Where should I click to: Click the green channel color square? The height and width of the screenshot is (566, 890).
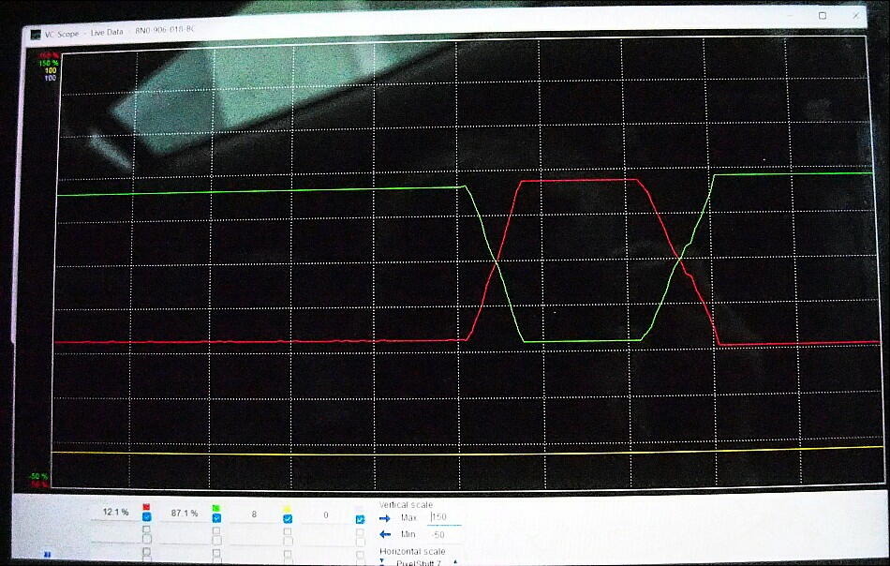[x=216, y=507]
